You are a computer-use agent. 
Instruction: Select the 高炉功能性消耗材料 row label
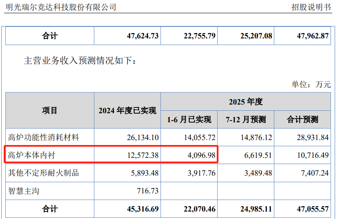tap(43, 137)
